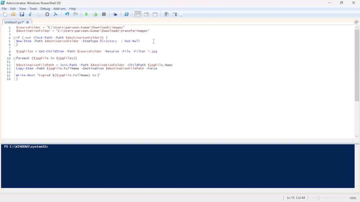The width and height of the screenshot is (360, 202).
Task: Stop operation with the square stop icon
Action: [x=104, y=14]
